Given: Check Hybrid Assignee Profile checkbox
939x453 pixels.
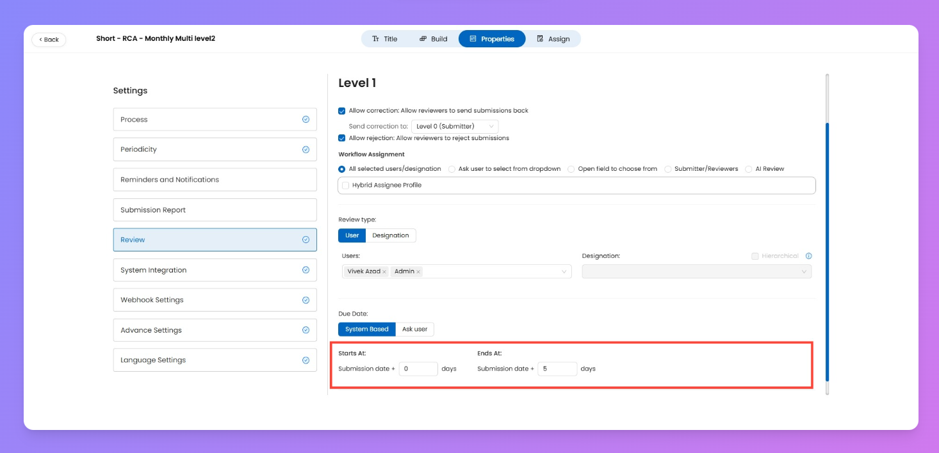Looking at the screenshot, I should coord(346,185).
